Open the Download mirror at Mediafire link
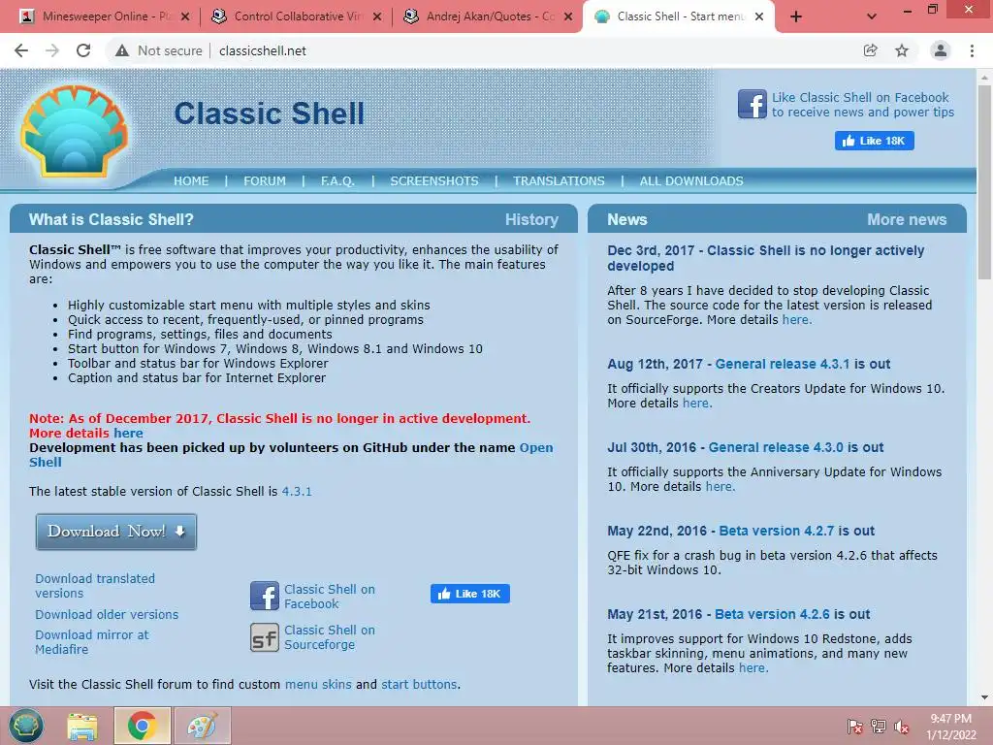Screen dimensions: 993x745 (x=92, y=642)
